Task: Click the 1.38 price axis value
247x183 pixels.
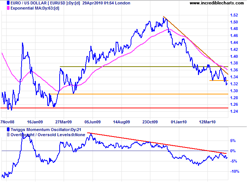Action: pos(234,63)
